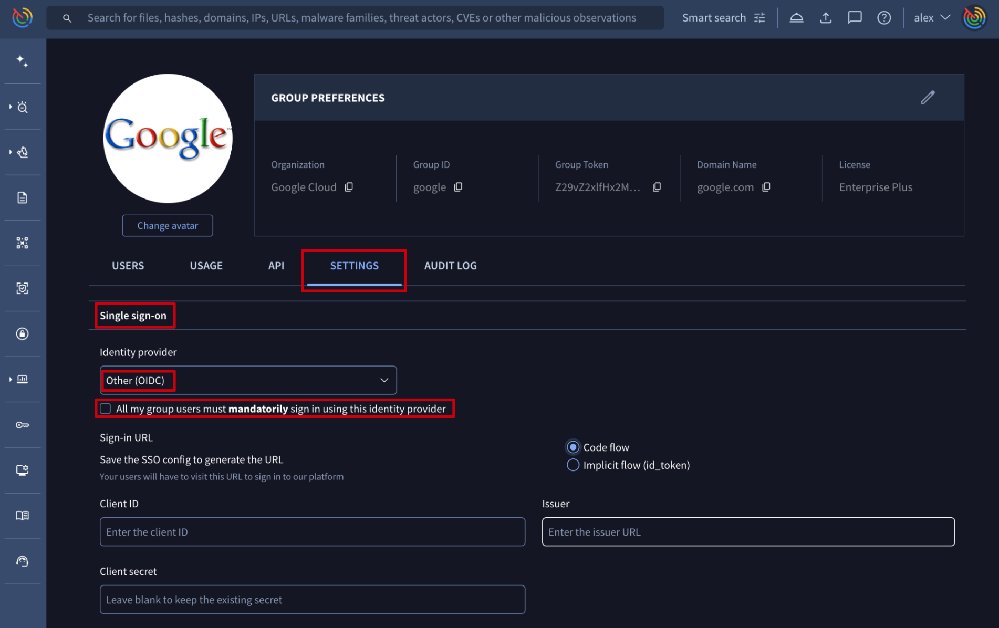
Task: Click the Change avatar button
Action: coord(168,225)
